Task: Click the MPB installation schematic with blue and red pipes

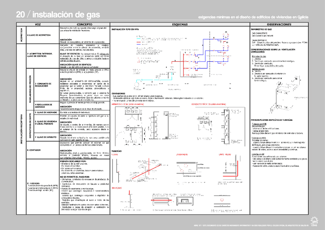Action: pos(182,61)
